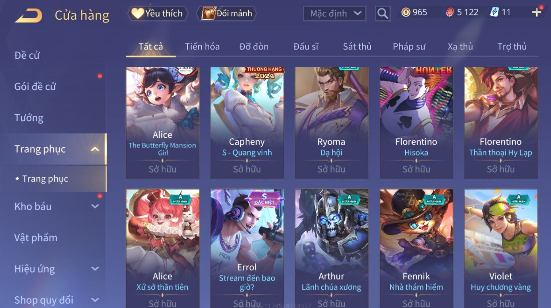Open Đổi mảnh chest exchange
Image resolution: width=551 pixels, height=308 pixels.
(x=227, y=14)
